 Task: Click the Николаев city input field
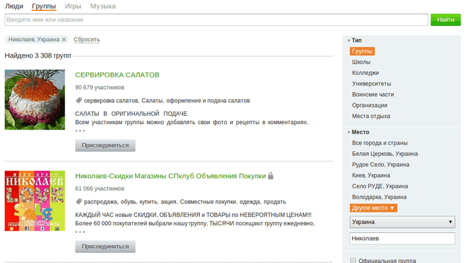click(402, 238)
